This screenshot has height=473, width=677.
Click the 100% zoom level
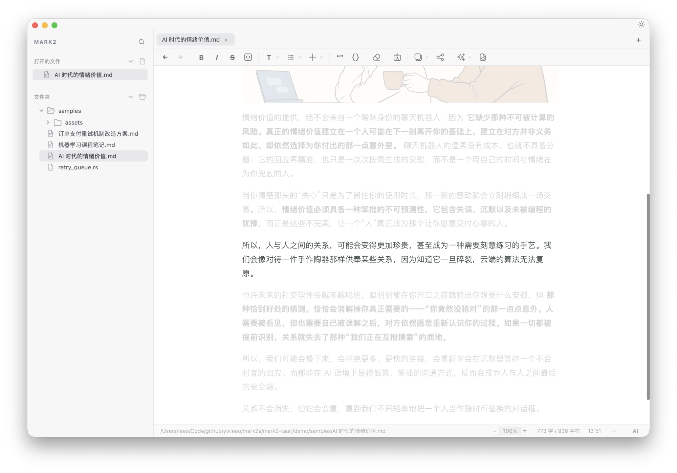tap(510, 431)
